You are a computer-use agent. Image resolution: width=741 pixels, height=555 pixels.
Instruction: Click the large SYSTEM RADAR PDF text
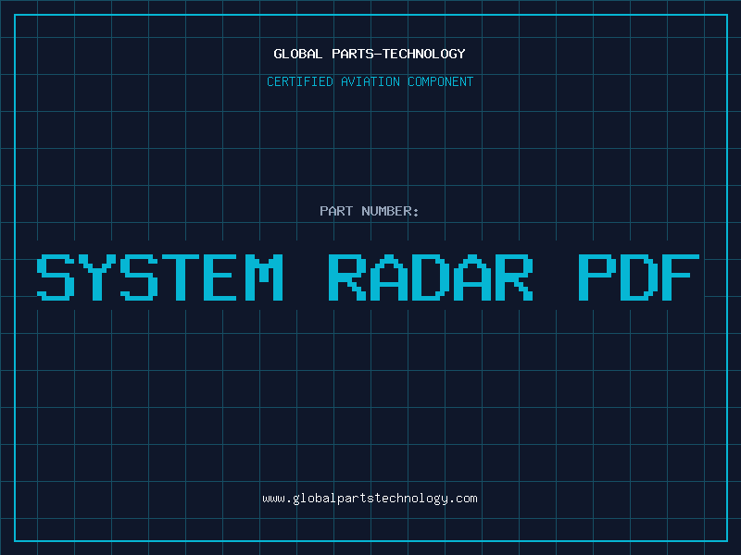click(368, 277)
